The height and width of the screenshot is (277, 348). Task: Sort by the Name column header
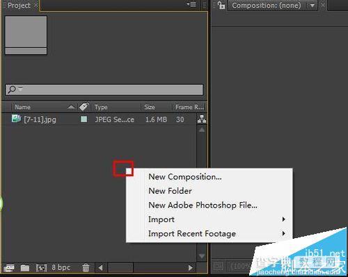click(x=22, y=107)
